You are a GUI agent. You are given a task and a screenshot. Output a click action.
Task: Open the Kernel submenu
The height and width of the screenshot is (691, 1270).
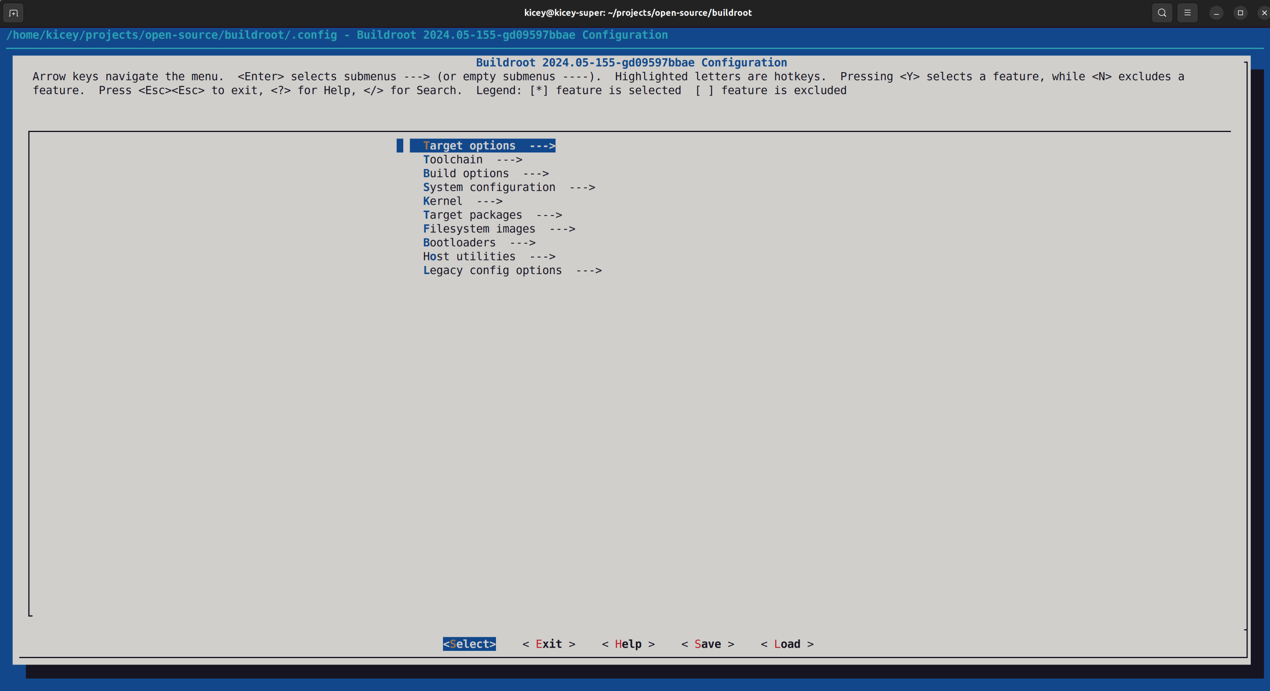pos(442,201)
